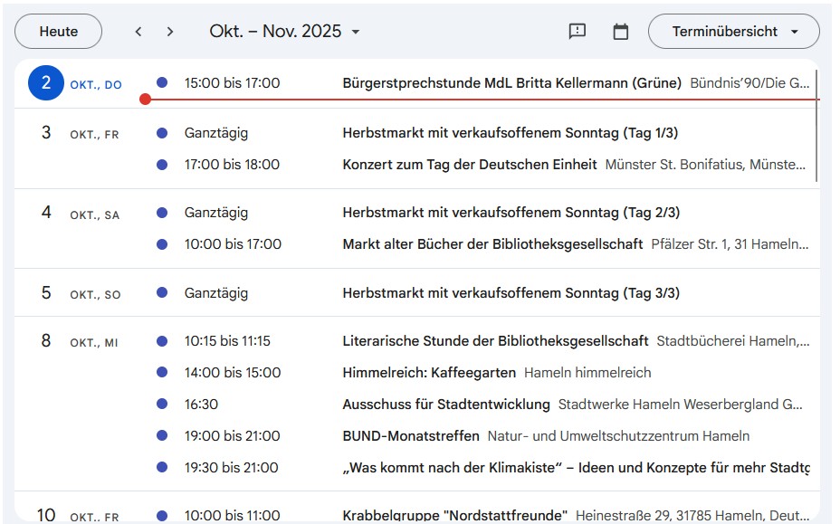Open day 8 Okt., Mi
840x524 pixels.
pos(46,341)
